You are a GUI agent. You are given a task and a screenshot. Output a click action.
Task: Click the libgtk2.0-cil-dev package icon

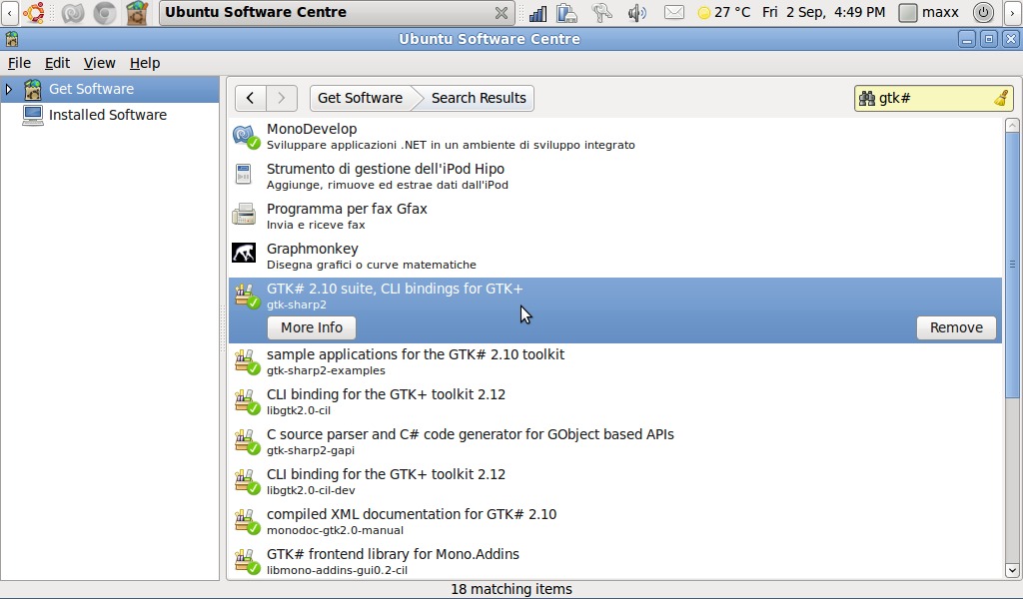coord(247,481)
